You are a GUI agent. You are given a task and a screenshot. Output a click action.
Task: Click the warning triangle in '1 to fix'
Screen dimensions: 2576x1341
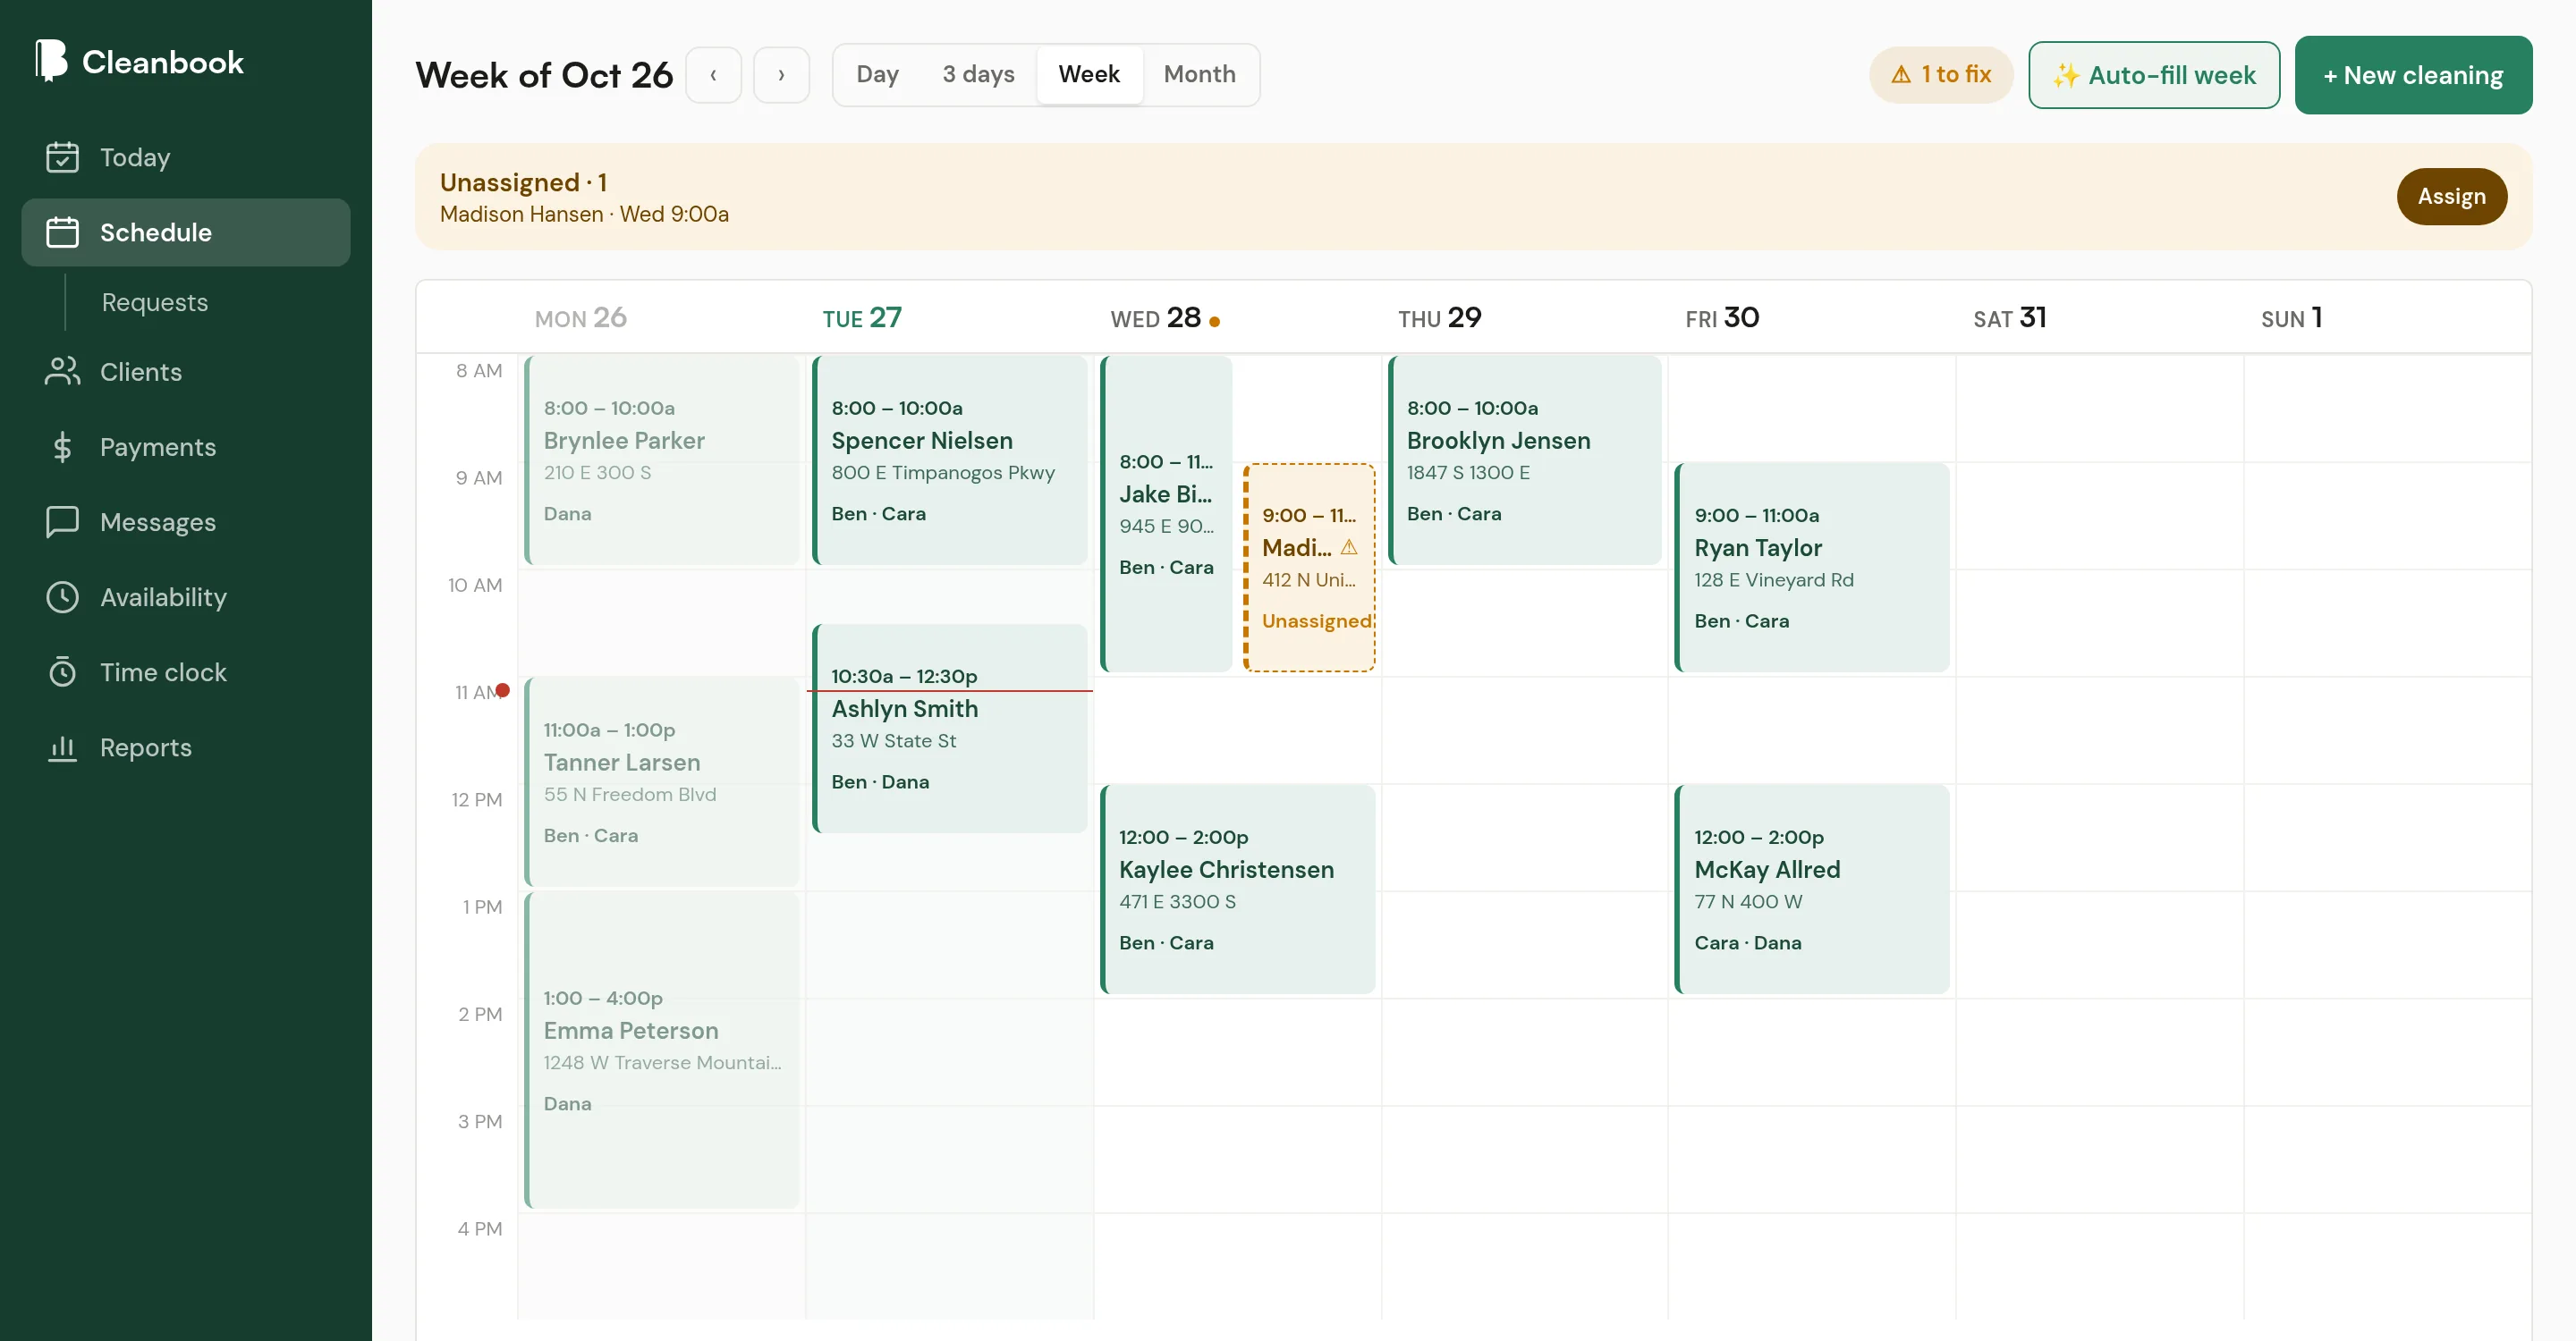(1901, 75)
